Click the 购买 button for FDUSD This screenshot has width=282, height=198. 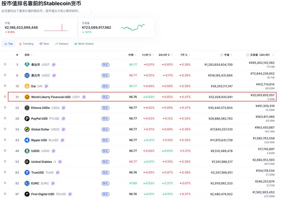click(x=105, y=194)
